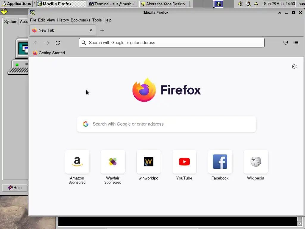Open the History menu
This screenshot has width=305, height=229.
[x=63, y=20]
